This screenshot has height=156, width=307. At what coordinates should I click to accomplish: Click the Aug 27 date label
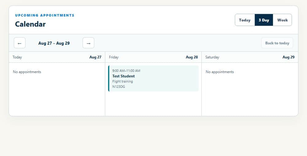(95, 57)
